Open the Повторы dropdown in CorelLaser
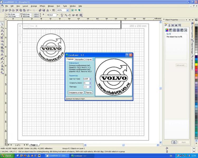This screenshot has height=158, width=198. (x=90, y=87)
